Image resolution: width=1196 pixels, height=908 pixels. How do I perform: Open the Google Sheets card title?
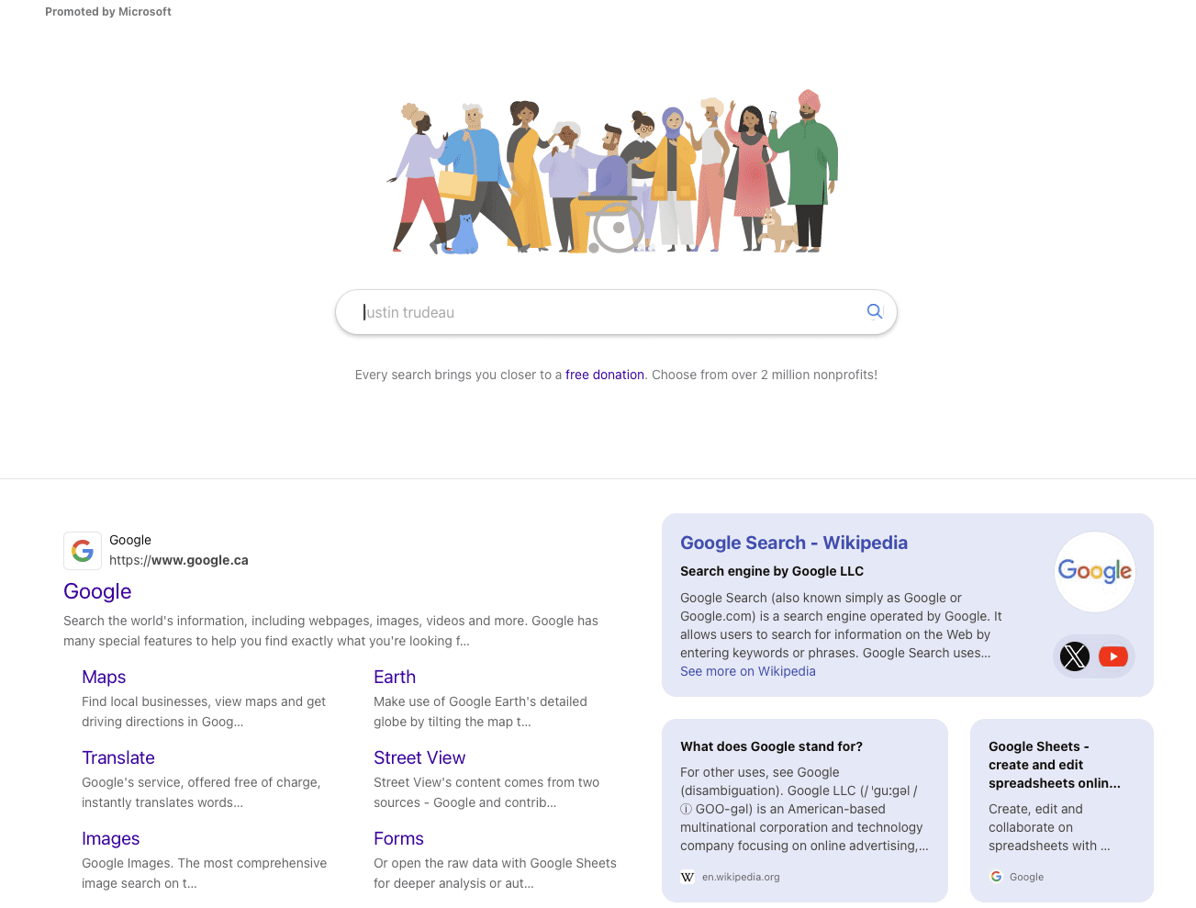coord(1055,765)
